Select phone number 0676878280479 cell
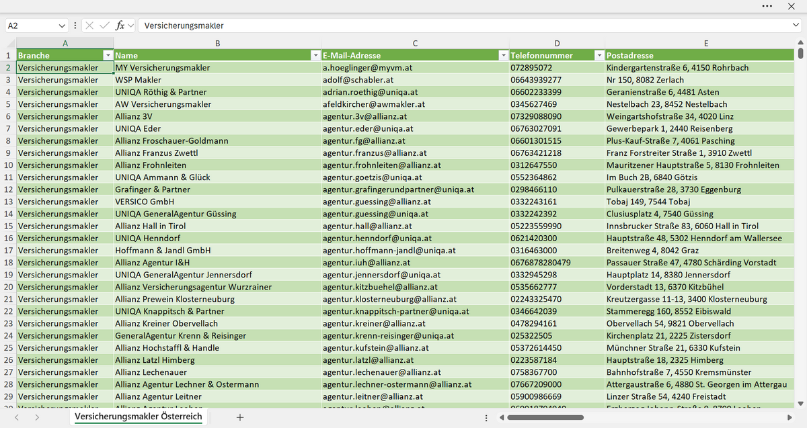 557,263
